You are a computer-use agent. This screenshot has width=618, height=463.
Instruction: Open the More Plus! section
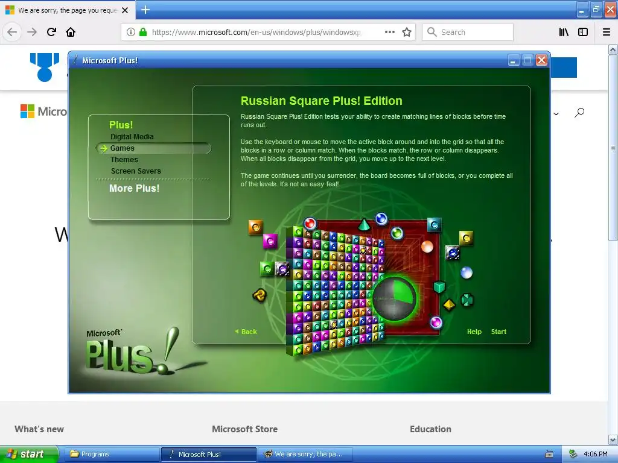tap(135, 188)
